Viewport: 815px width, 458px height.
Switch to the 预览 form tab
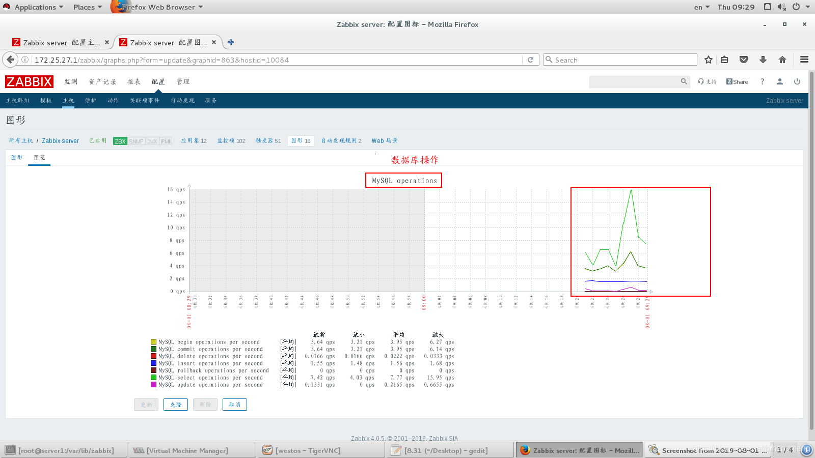tap(39, 157)
